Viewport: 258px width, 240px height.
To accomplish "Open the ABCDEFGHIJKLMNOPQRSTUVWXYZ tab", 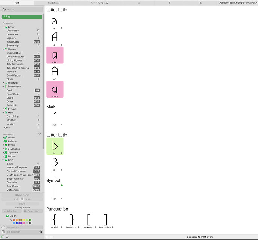I will 237,3.
